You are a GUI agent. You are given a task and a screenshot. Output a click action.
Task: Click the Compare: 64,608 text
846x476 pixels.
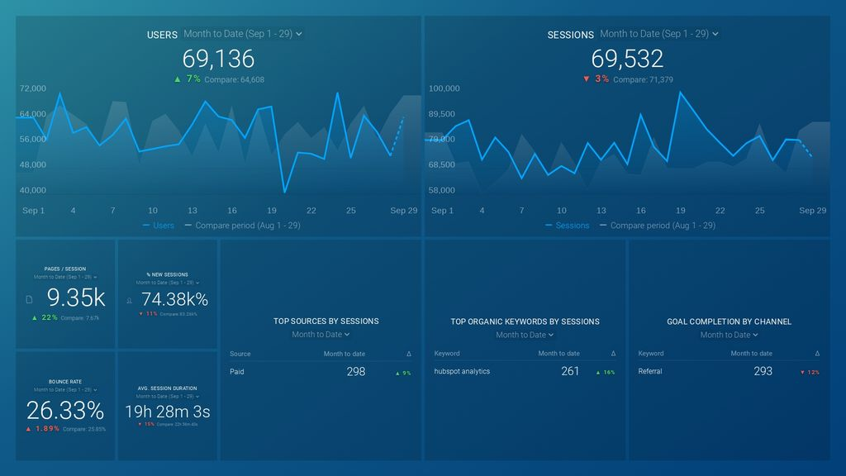[x=234, y=79]
